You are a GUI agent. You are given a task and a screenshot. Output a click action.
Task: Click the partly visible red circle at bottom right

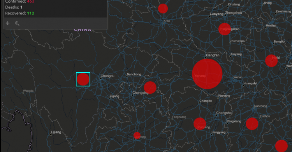click(x=281, y=146)
